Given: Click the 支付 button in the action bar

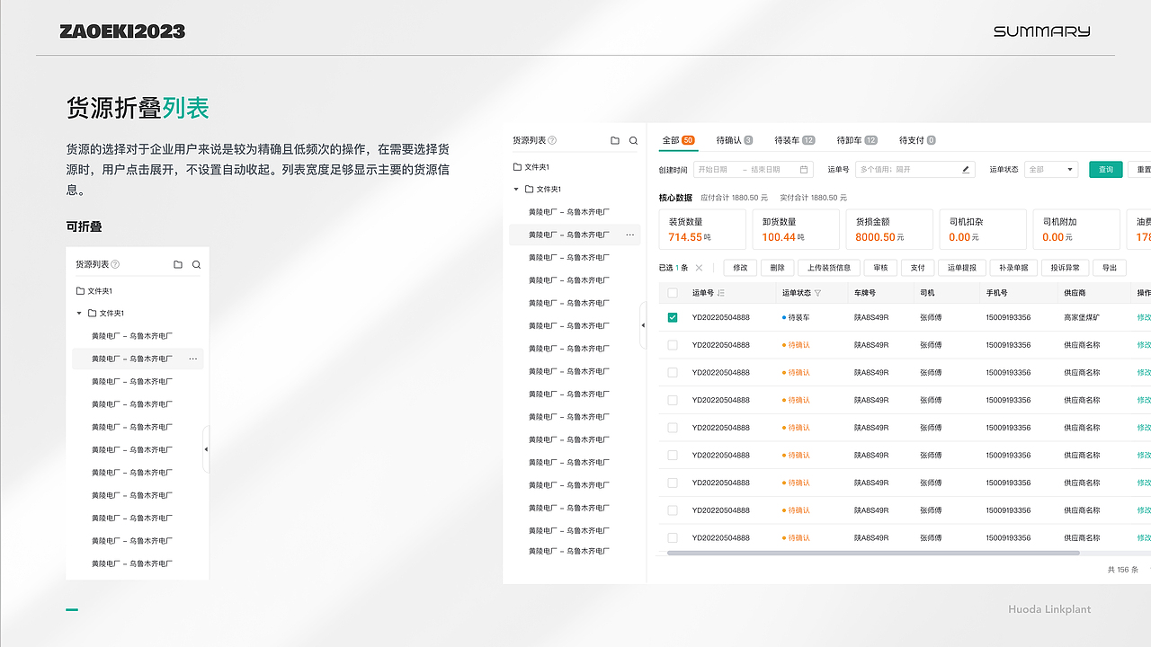Looking at the screenshot, I should [x=917, y=268].
